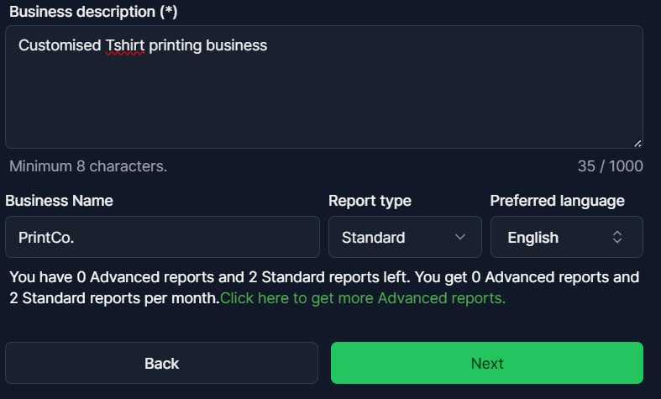This screenshot has height=399, width=661.
Task: Open the Report type dropdown showing Standard
Action: (x=404, y=237)
